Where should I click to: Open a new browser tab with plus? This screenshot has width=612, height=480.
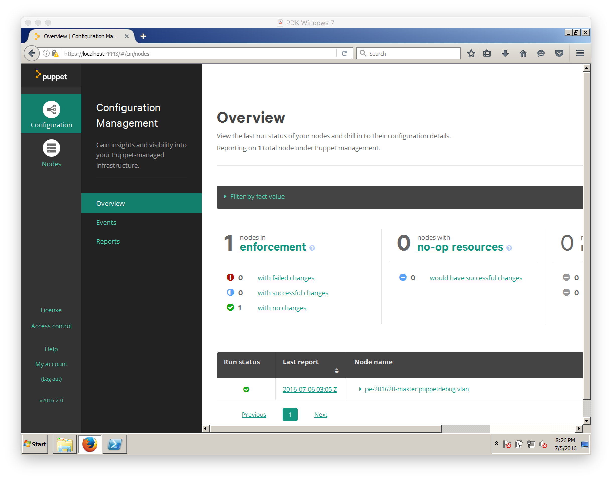143,36
